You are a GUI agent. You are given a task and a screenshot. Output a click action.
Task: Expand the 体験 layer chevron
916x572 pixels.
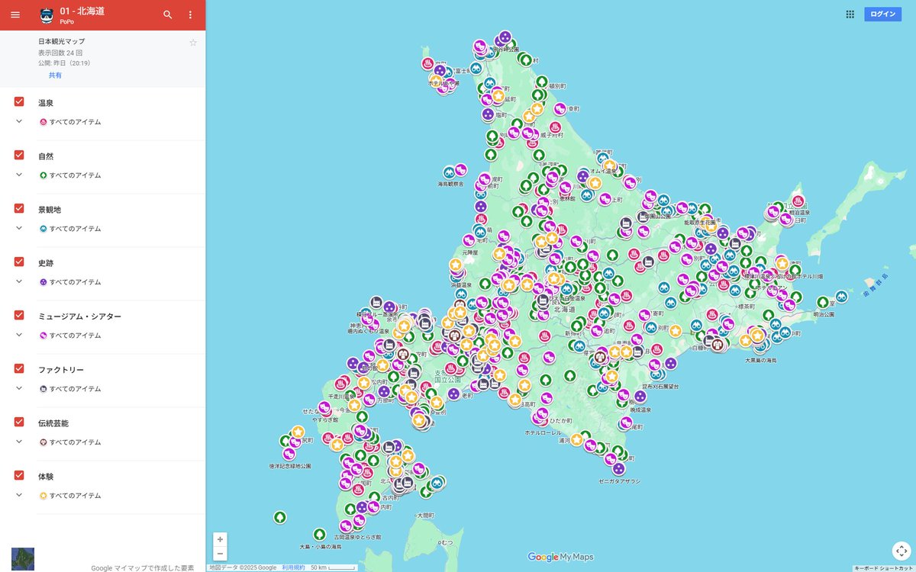pos(19,496)
